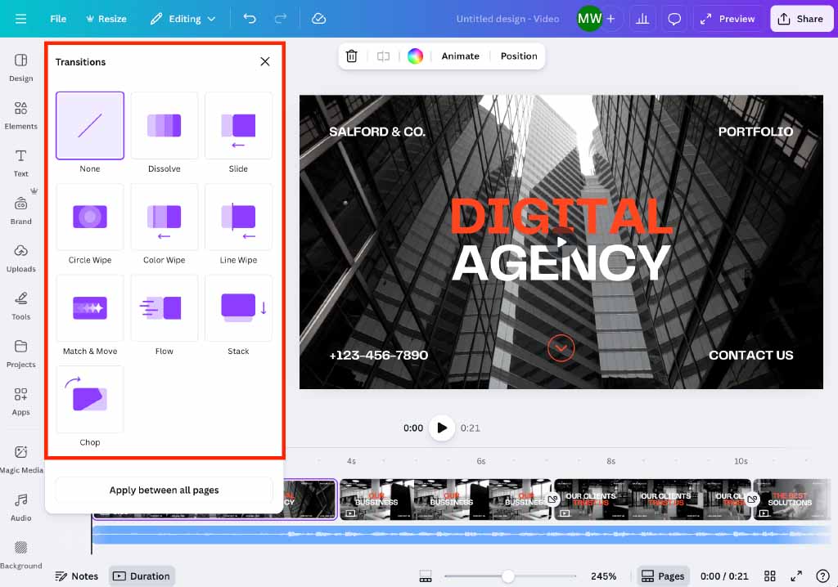Open the Resize menu
The image size is (838, 587).
[x=106, y=18]
